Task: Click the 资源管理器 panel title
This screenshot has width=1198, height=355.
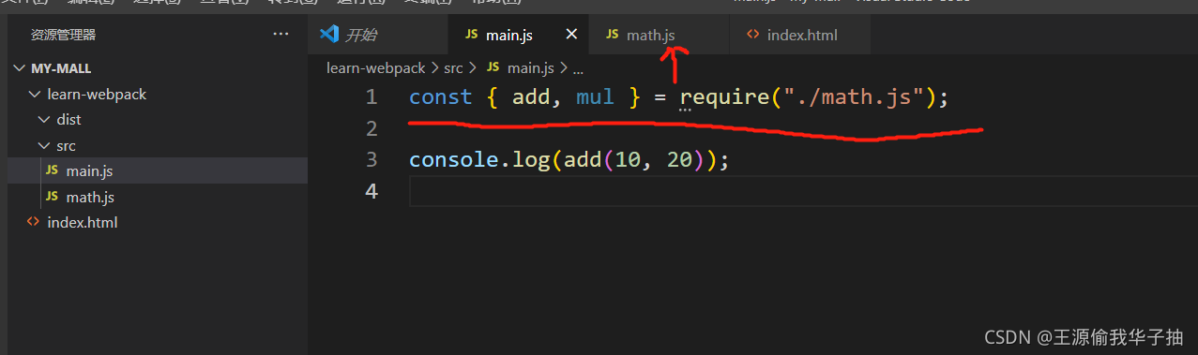Action: pyautogui.click(x=63, y=35)
